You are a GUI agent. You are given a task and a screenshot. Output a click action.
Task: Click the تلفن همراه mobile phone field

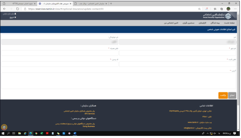(x=60, y=53)
